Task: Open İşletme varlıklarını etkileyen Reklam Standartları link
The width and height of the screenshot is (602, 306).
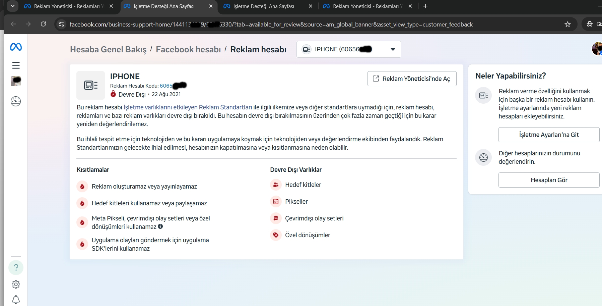Action: 188,107
